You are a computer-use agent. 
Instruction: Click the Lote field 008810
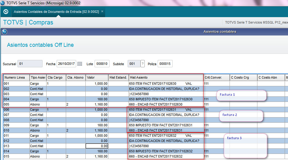point(102,64)
